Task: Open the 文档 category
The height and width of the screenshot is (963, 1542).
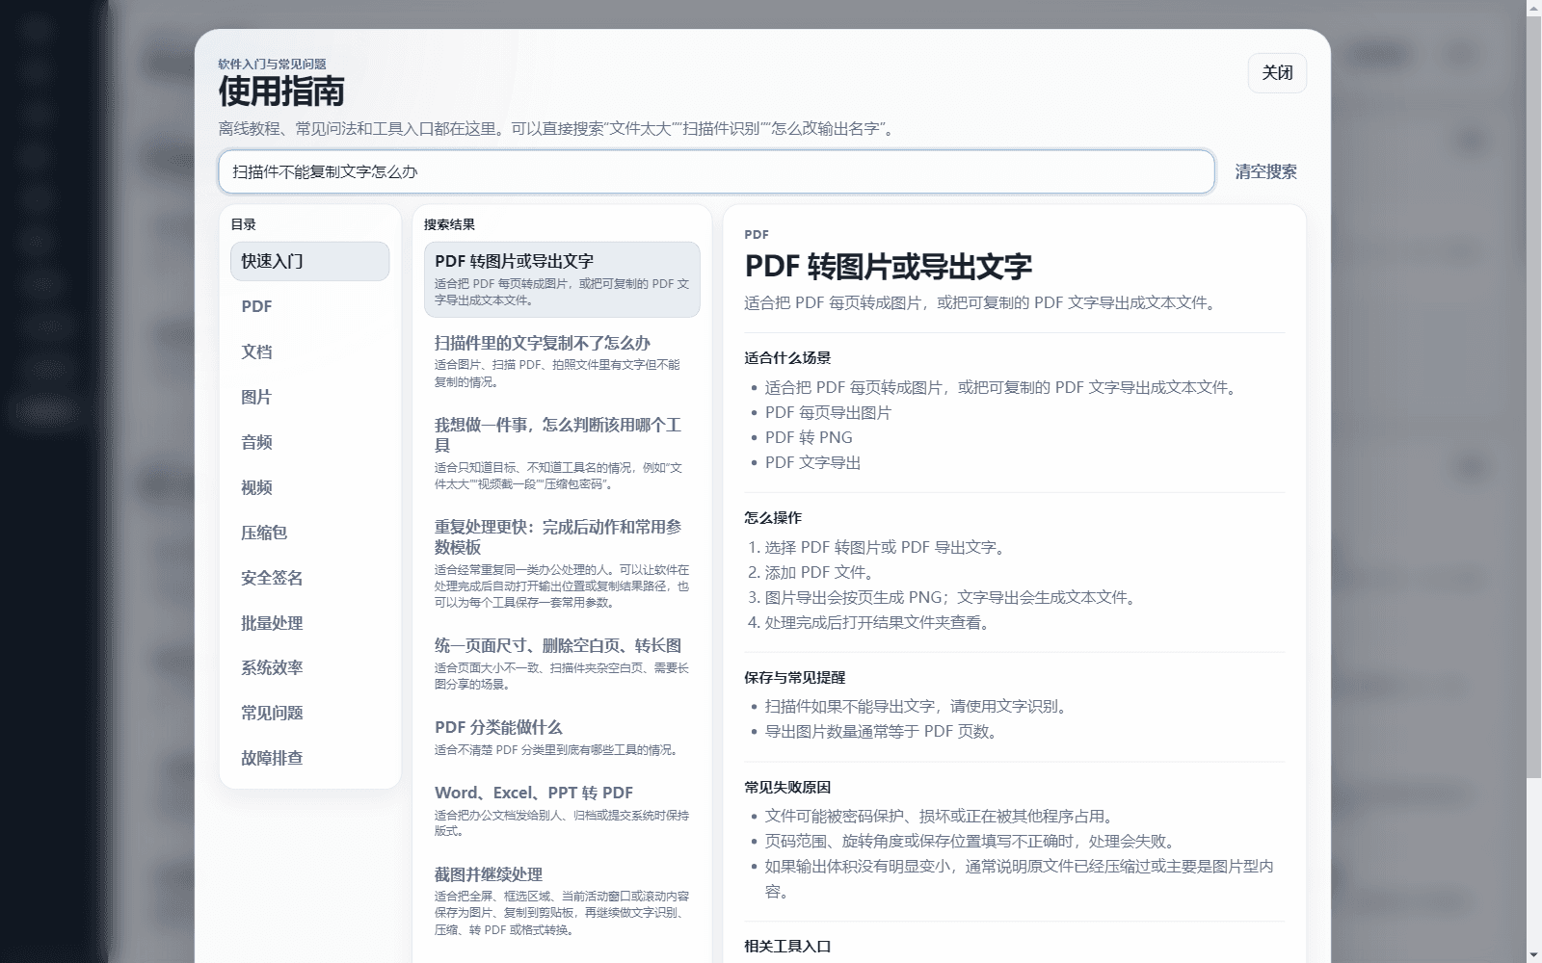Action: pos(309,351)
